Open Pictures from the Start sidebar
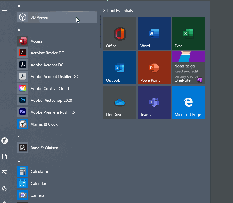The width and height of the screenshot is (233, 203). coord(5,172)
